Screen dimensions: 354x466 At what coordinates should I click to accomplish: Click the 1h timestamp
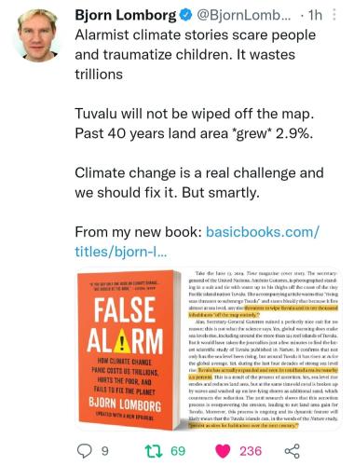click(x=315, y=15)
